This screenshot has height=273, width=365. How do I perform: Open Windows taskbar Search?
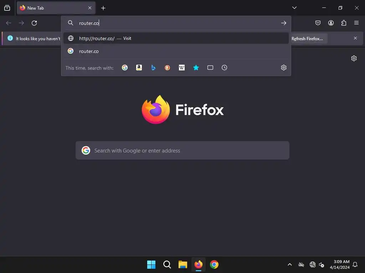coord(167,264)
